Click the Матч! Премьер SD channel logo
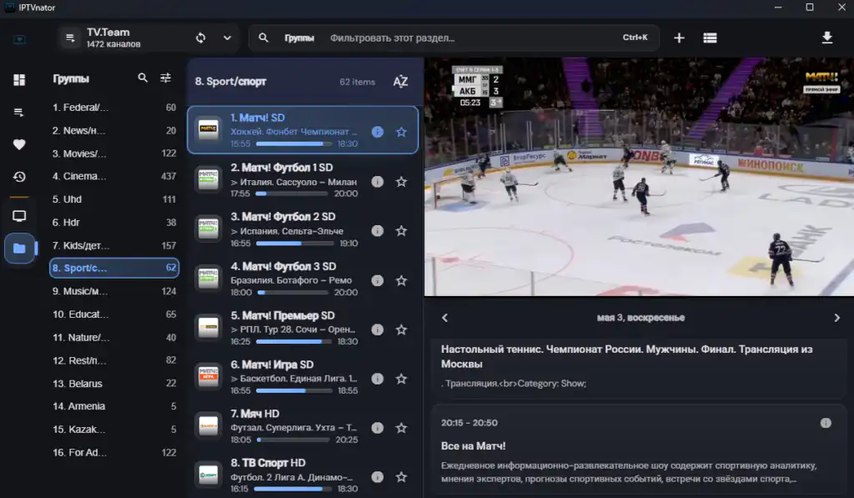The image size is (854, 498). pos(208,328)
